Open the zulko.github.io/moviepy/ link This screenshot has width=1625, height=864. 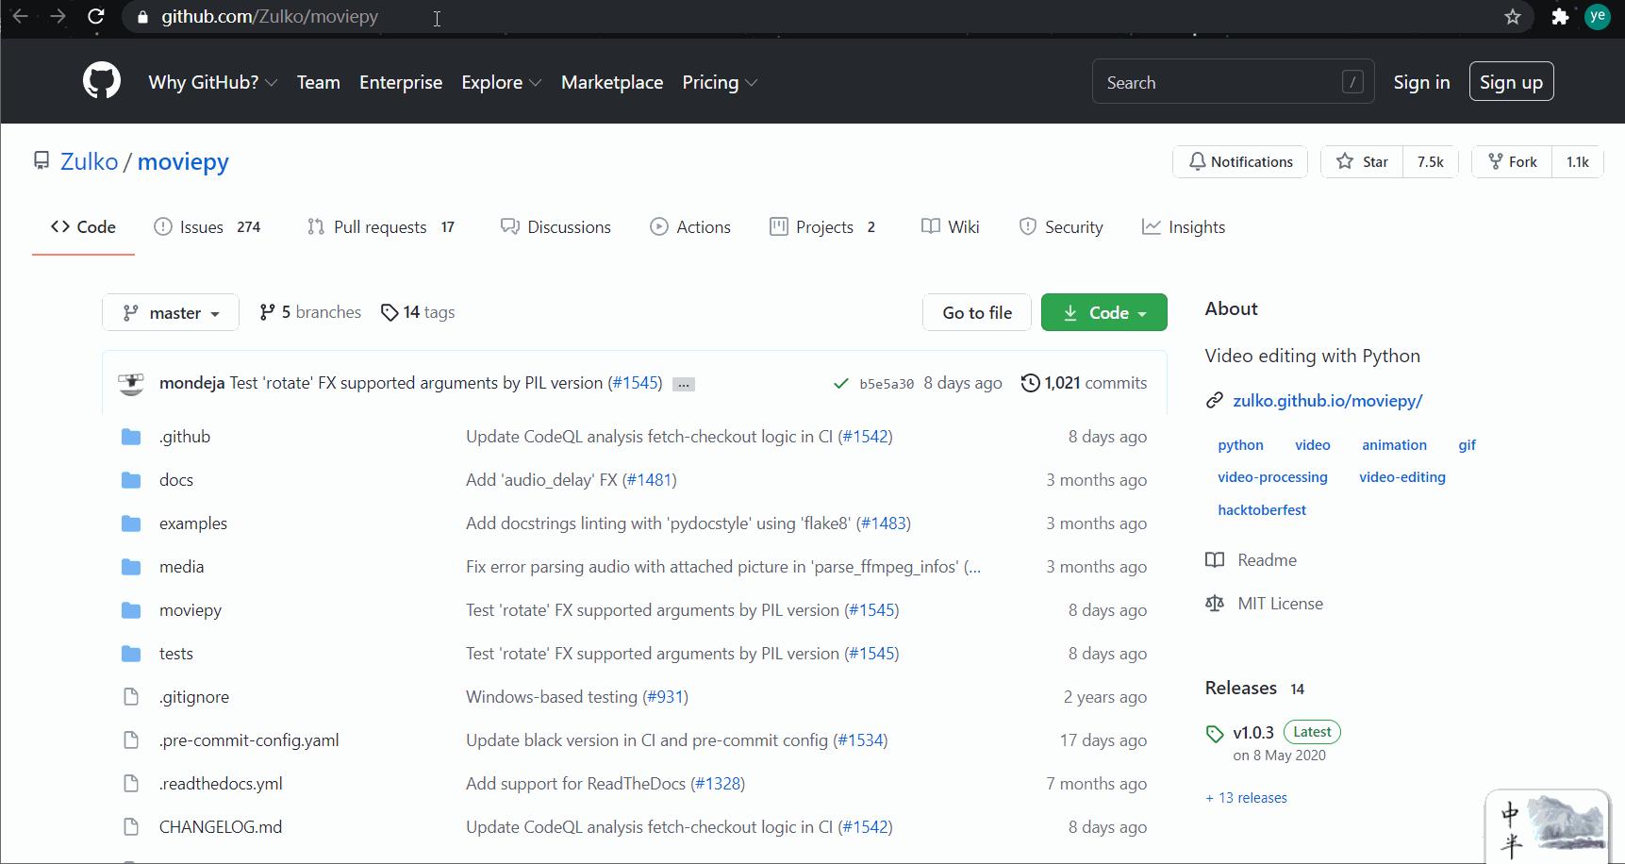[x=1327, y=401]
